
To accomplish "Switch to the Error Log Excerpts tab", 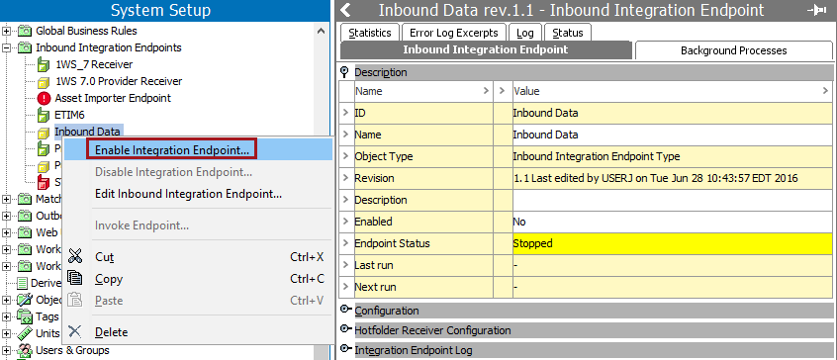I will (454, 33).
